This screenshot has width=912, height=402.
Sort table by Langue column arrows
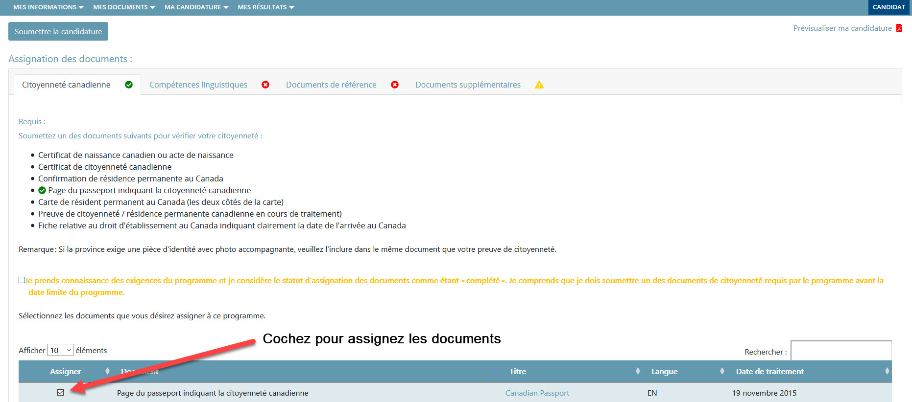[x=722, y=371]
